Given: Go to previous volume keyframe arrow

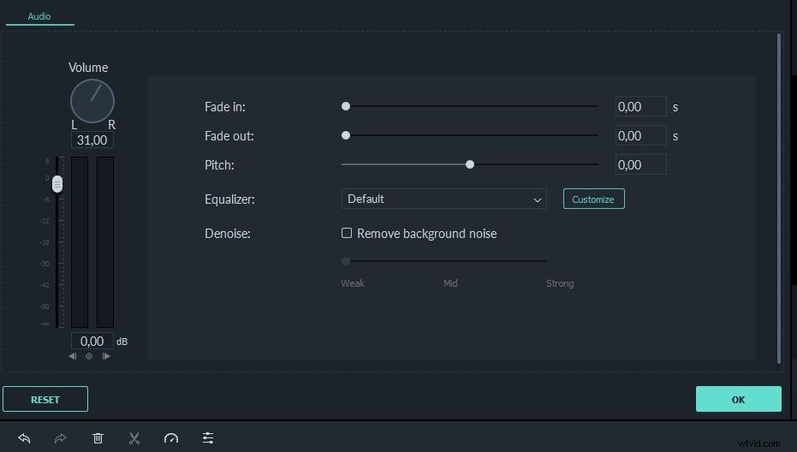Looking at the screenshot, I should coord(73,356).
